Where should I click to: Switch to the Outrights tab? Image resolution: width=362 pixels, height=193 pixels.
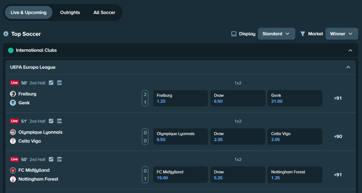coord(70,12)
